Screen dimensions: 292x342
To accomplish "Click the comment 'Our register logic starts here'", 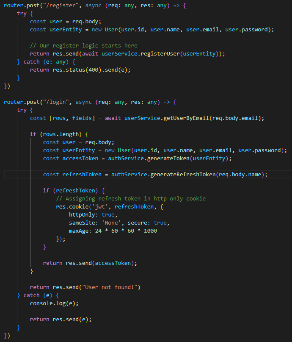I will 84,46.
